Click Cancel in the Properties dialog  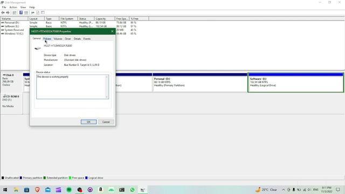(106, 122)
